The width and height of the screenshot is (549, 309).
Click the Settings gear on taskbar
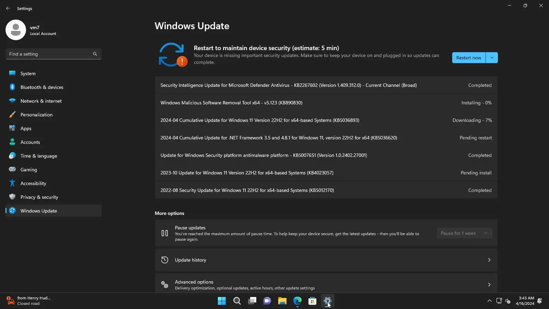[328, 301]
